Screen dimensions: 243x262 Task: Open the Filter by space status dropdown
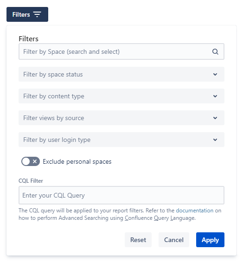click(121, 74)
